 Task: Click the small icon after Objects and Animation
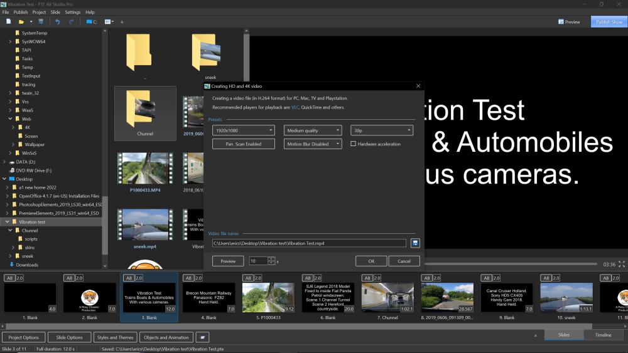tap(202, 337)
